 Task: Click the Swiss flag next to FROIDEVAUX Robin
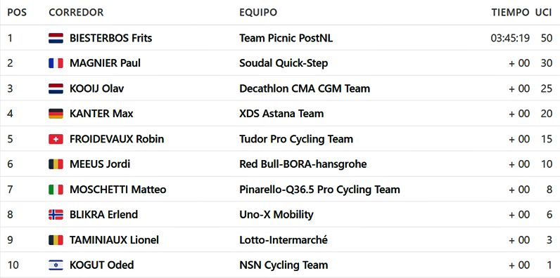pyautogui.click(x=56, y=139)
